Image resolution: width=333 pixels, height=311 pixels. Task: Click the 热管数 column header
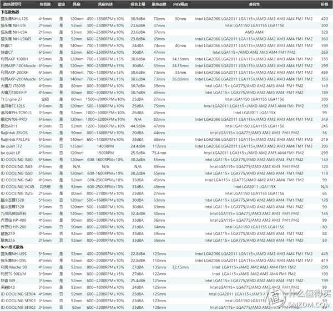pos(45,3)
